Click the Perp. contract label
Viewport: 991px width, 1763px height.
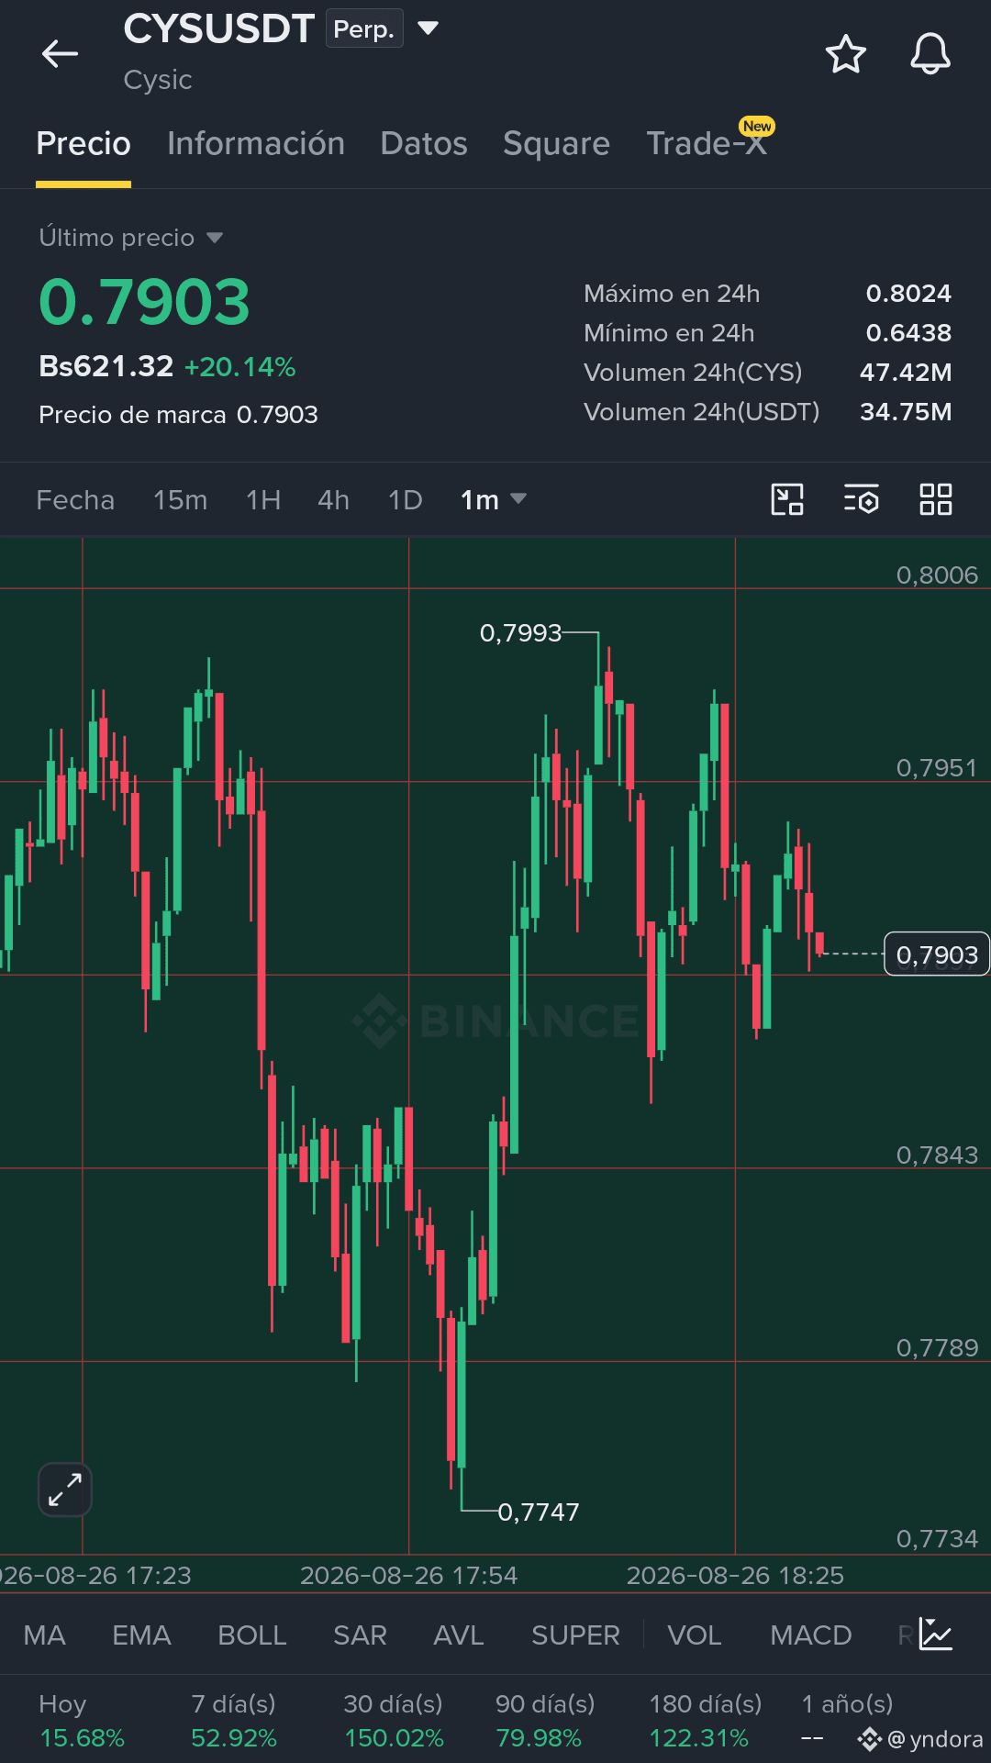tap(364, 29)
